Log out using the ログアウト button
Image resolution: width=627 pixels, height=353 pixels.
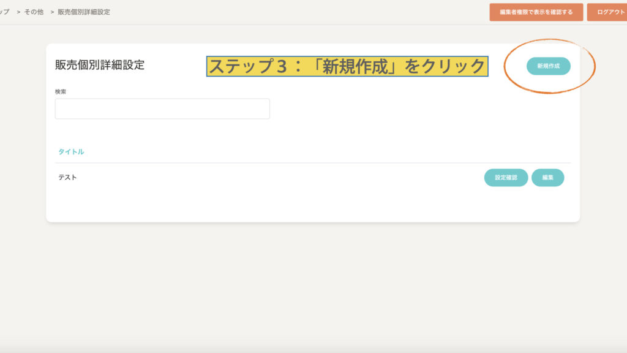coord(607,12)
